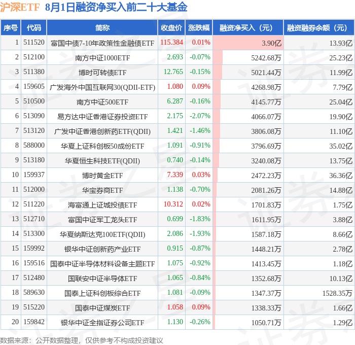
Task: Click net buy value 3.90亿
Action: click(x=271, y=43)
